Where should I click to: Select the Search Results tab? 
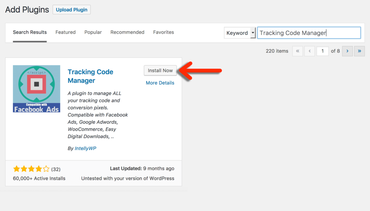point(30,32)
